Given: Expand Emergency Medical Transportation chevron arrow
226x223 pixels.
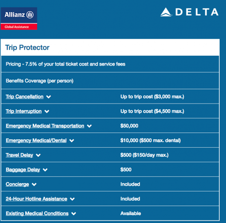Looking at the screenshot, I should pyautogui.click(x=89, y=126).
